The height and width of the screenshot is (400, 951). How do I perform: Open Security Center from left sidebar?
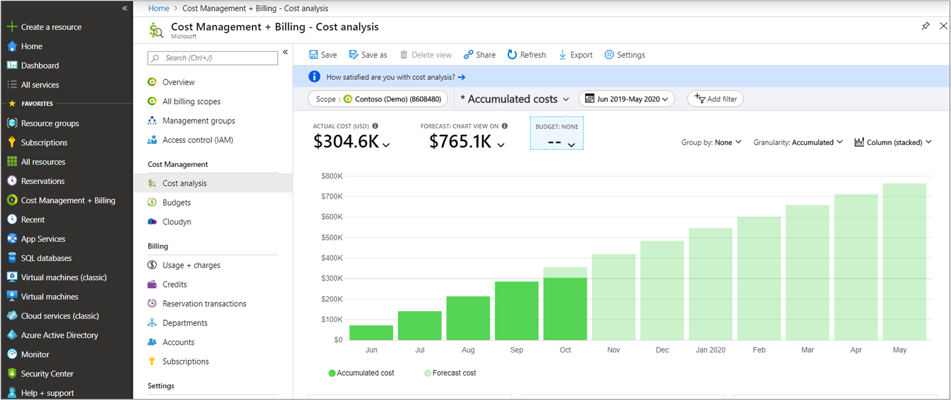pos(47,374)
